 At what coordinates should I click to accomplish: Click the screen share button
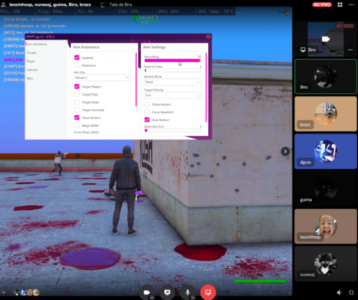[x=167, y=292]
